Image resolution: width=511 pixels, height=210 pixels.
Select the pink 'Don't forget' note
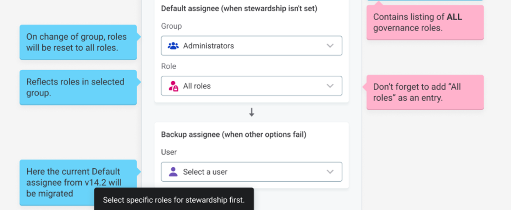coord(425,92)
